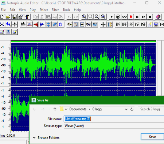The image size is (164, 144).
Task: Start recording with the red Record button
Action: (x=131, y=17)
